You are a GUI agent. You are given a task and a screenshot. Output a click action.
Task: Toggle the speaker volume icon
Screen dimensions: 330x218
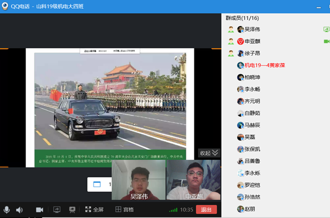click(19, 210)
